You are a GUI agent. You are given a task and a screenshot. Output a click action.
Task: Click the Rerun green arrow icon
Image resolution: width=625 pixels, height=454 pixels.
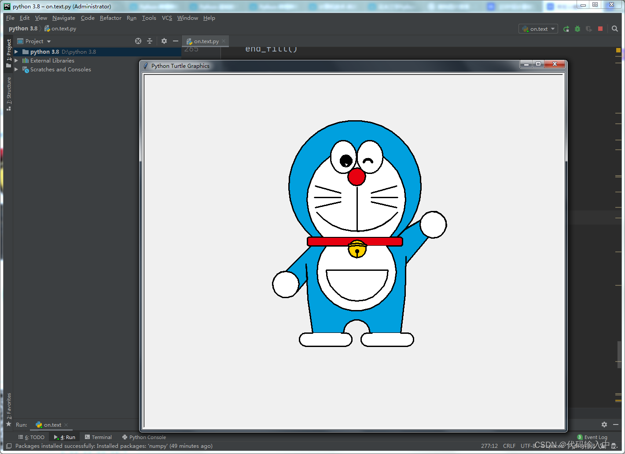[x=566, y=29]
